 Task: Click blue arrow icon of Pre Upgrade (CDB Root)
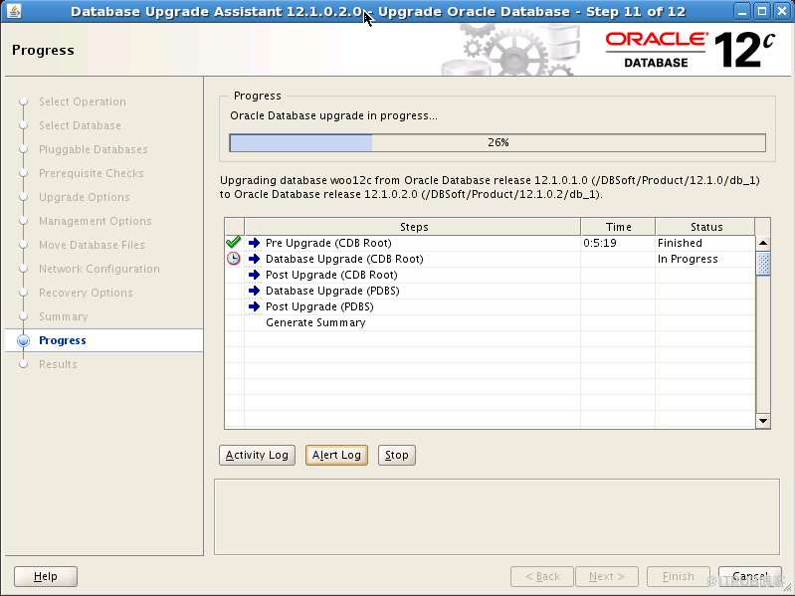(x=254, y=243)
